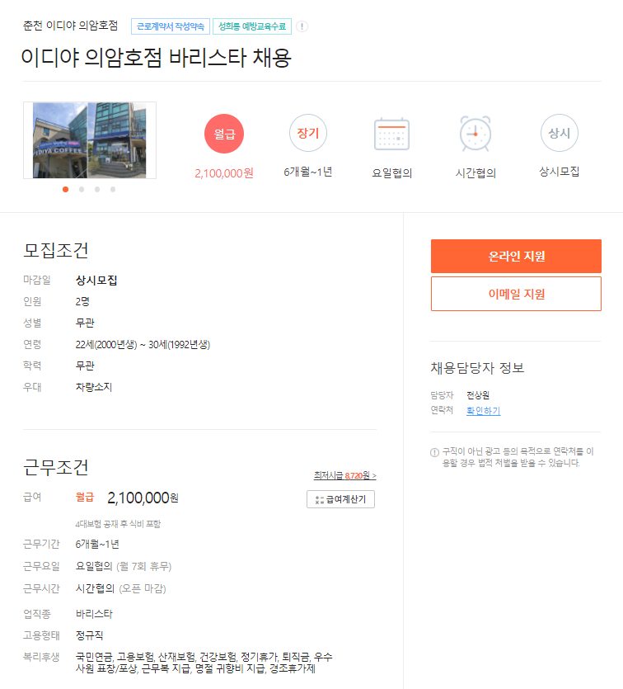Image resolution: width=623 pixels, height=689 pixels.
Task: Click the 성희롱 예방교육수료 badge
Action: (252, 26)
